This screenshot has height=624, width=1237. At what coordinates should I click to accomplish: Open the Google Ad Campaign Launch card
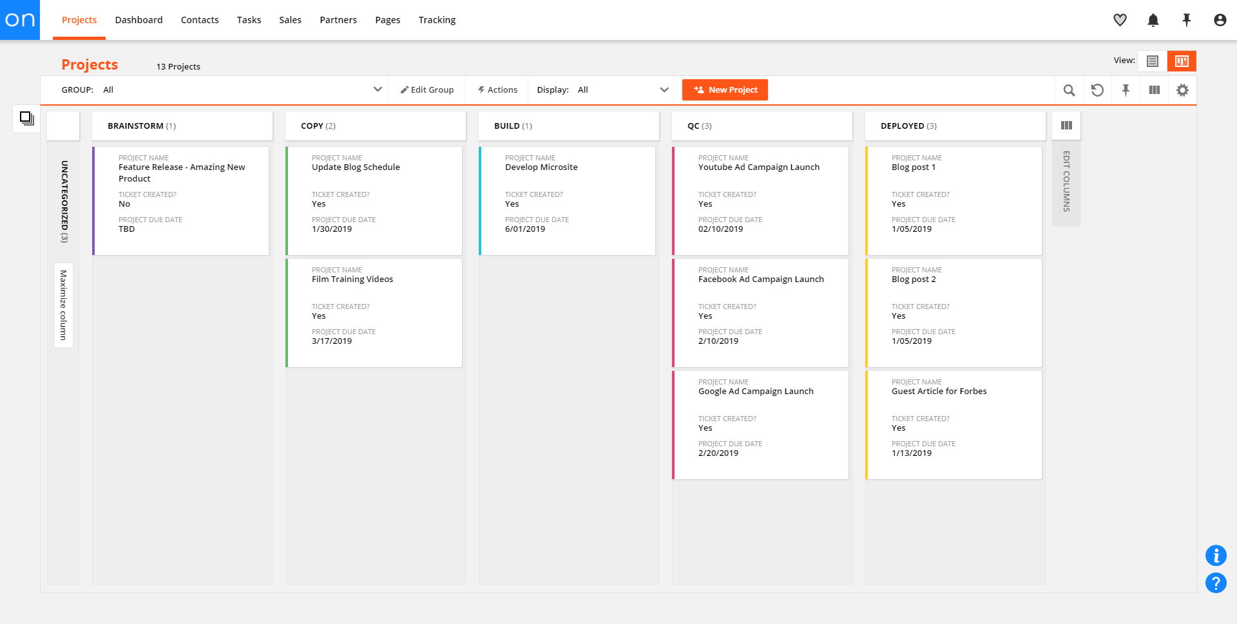[x=761, y=425]
